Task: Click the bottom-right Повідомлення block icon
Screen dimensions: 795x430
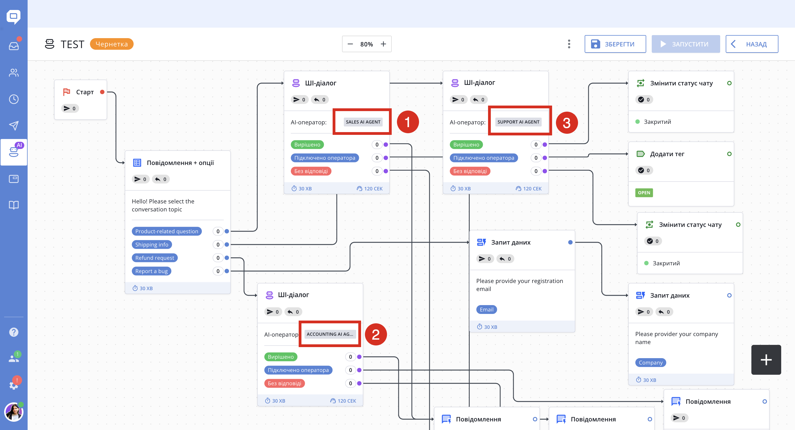Action: (676, 402)
